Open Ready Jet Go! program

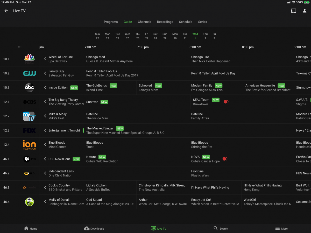(215, 202)
